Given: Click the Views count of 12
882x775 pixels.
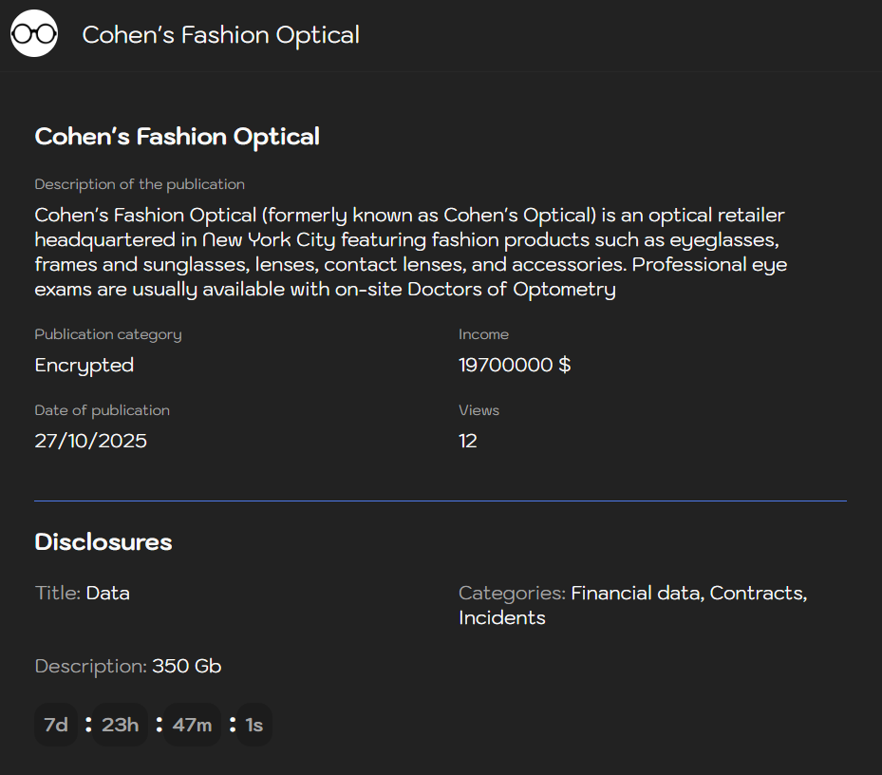Looking at the screenshot, I should pos(468,441).
